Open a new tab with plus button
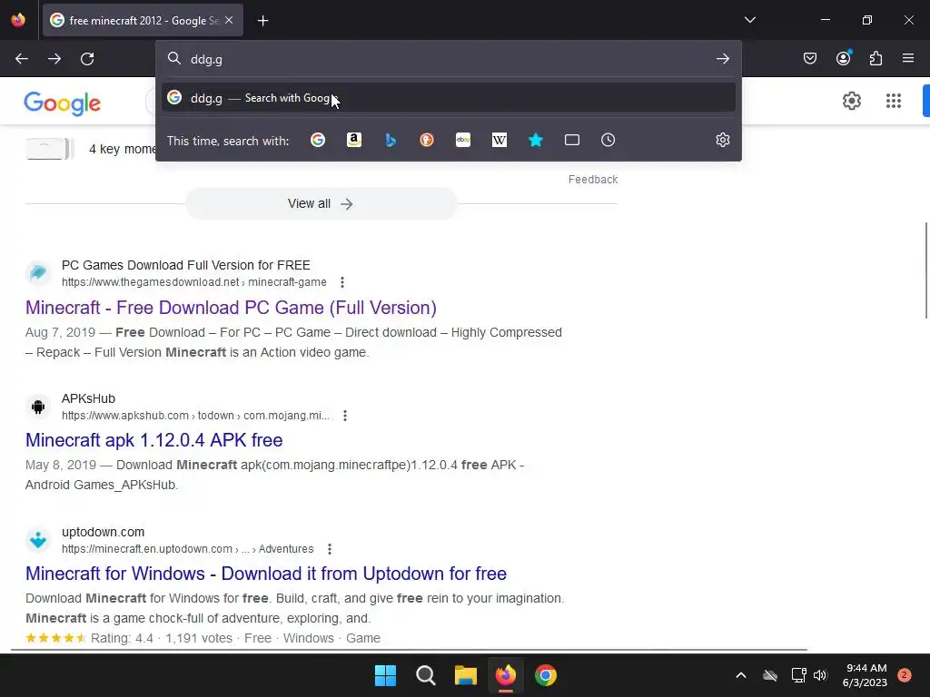Viewport: 930px width, 697px height. click(x=263, y=21)
